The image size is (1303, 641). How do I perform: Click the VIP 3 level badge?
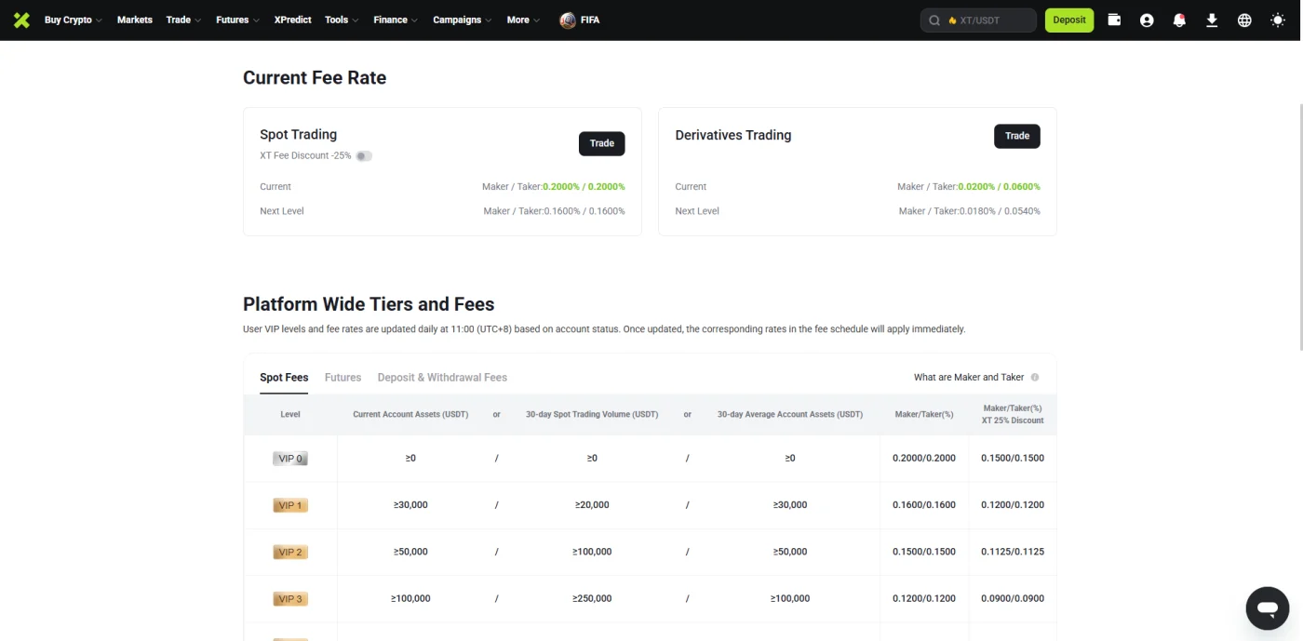pos(290,599)
